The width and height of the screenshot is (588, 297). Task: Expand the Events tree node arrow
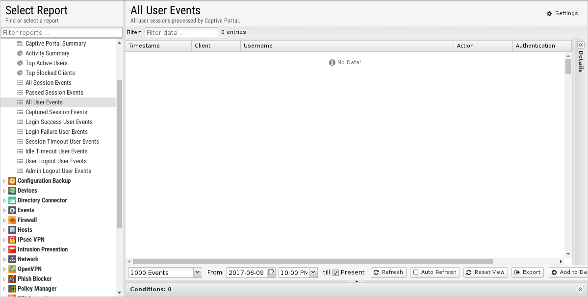tap(4, 210)
